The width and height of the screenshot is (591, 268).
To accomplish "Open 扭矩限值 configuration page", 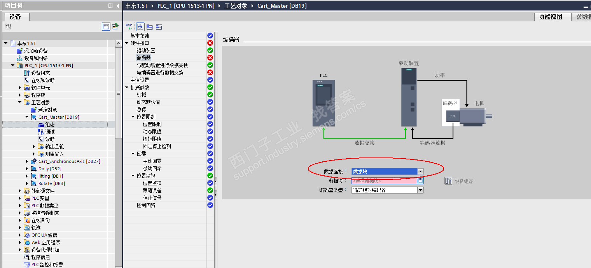I will [x=152, y=139].
